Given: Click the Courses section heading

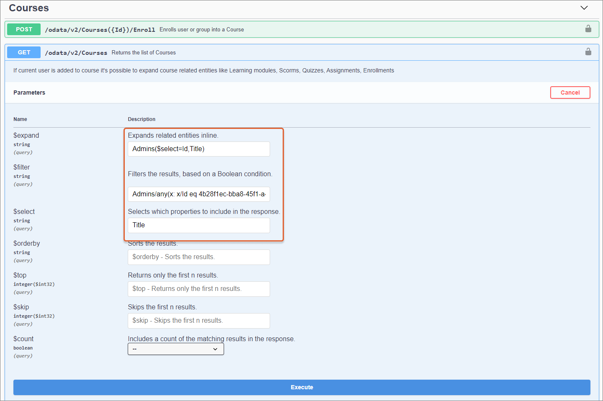Looking at the screenshot, I should [x=29, y=8].
